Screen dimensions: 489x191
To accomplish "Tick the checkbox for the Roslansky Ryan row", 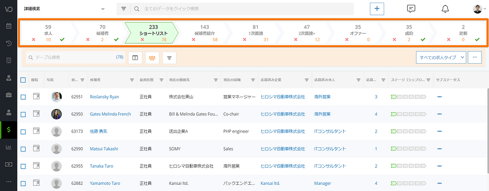I will click(x=23, y=97).
